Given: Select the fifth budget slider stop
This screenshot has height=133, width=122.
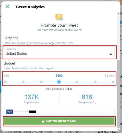Looking at the screenshot, I should tap(77, 82).
